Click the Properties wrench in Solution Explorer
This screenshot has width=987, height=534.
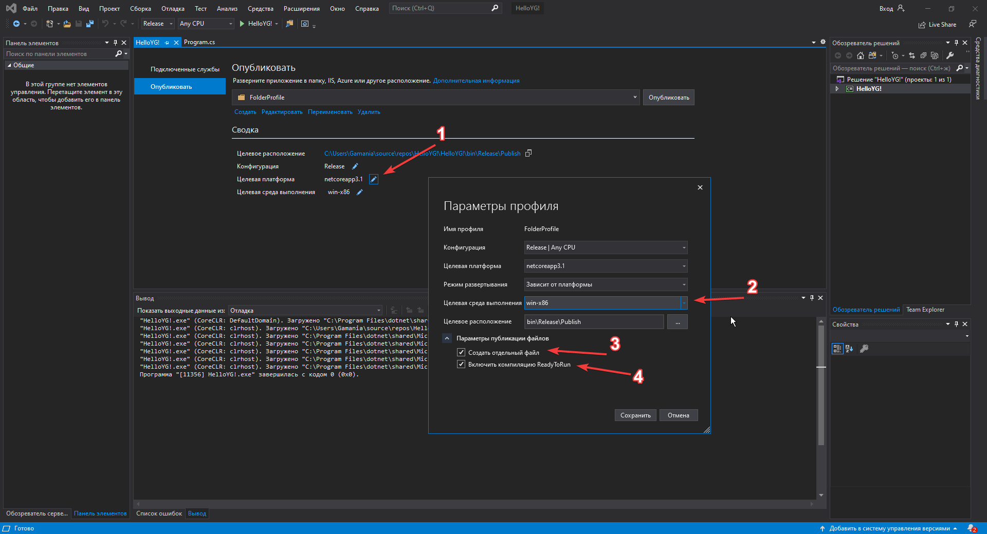[x=950, y=55]
